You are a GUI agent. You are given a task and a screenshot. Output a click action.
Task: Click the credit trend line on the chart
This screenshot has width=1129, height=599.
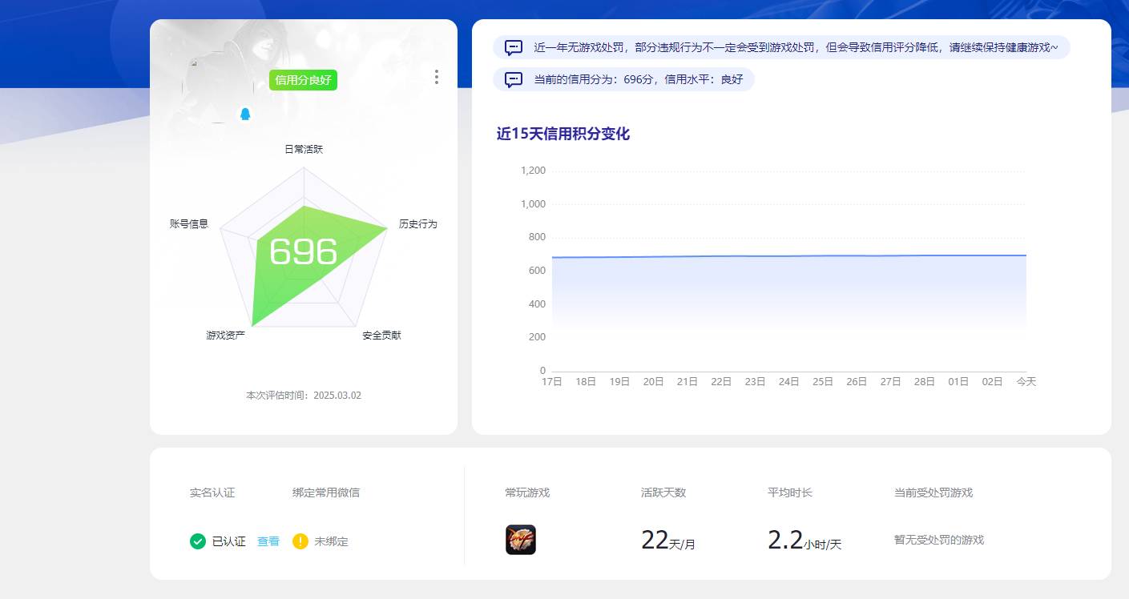pyautogui.click(x=789, y=256)
